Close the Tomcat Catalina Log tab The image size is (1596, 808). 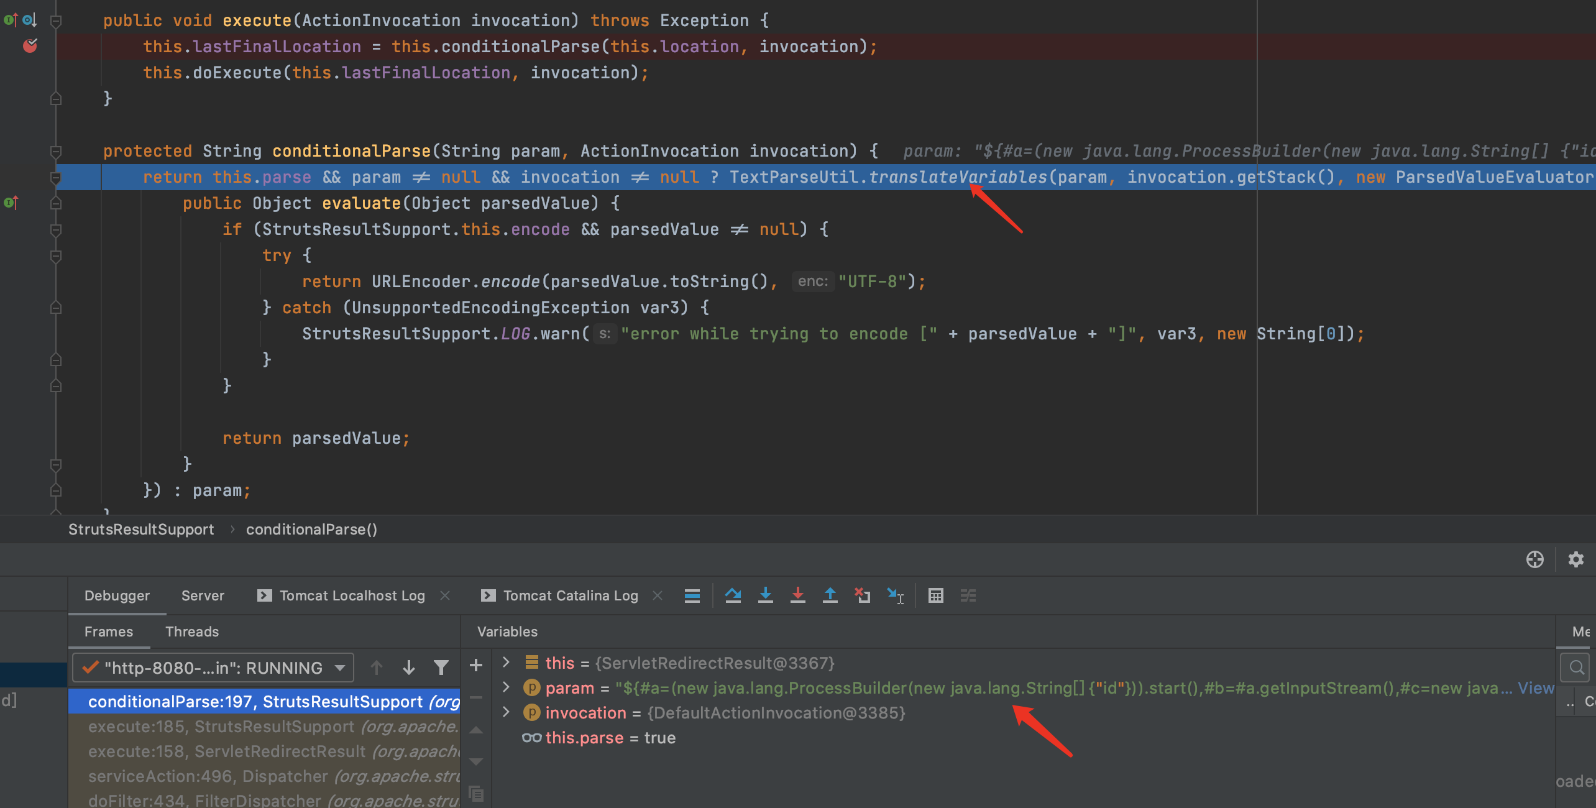[658, 595]
